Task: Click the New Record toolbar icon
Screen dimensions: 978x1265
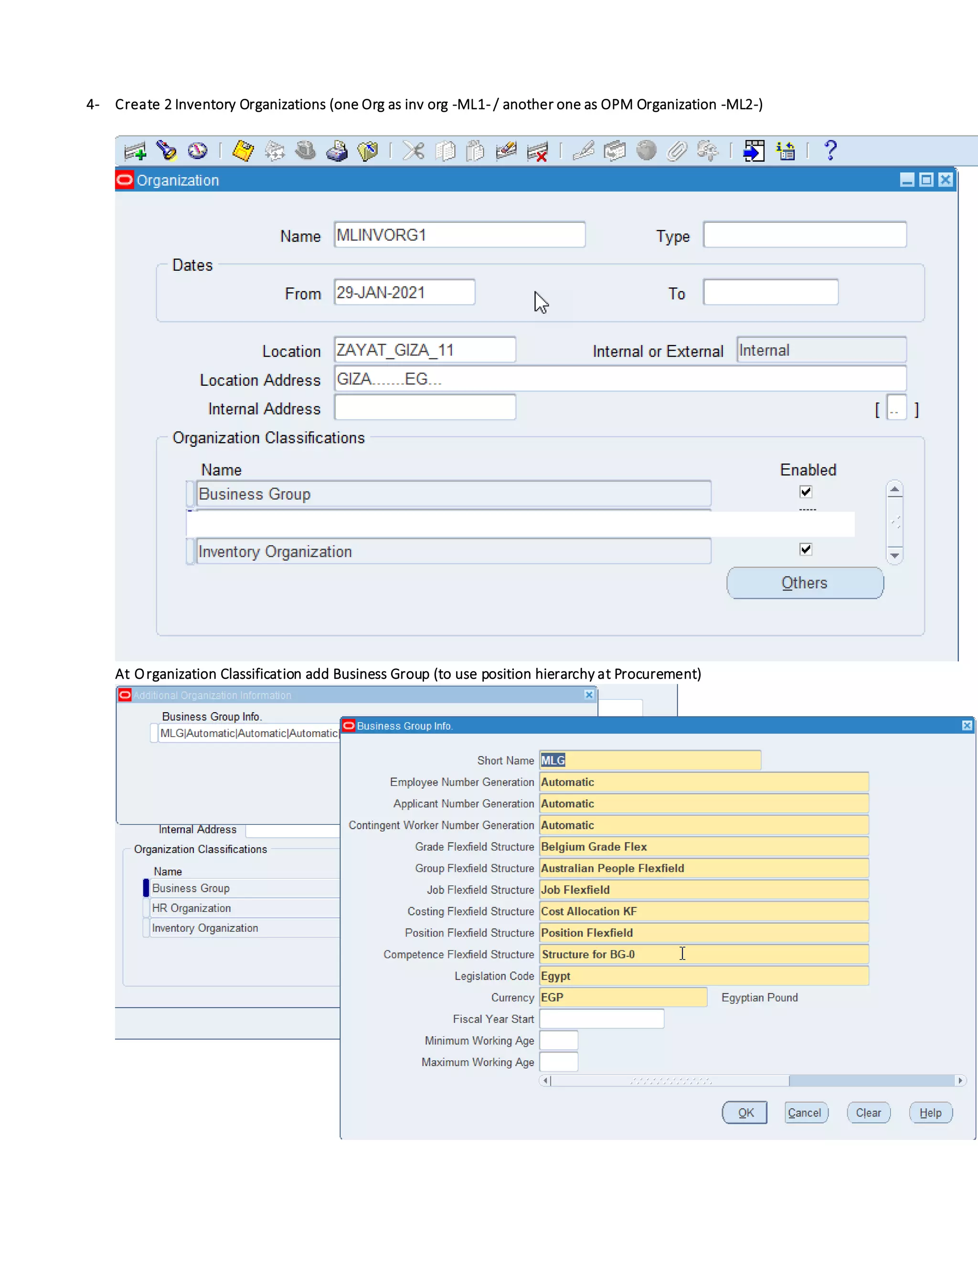Action: [x=136, y=152]
